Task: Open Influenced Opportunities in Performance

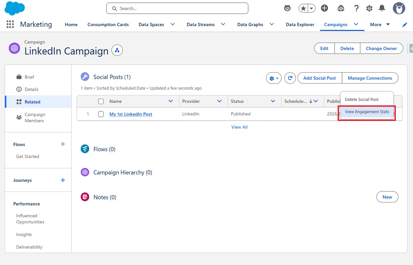Action: pos(30,219)
